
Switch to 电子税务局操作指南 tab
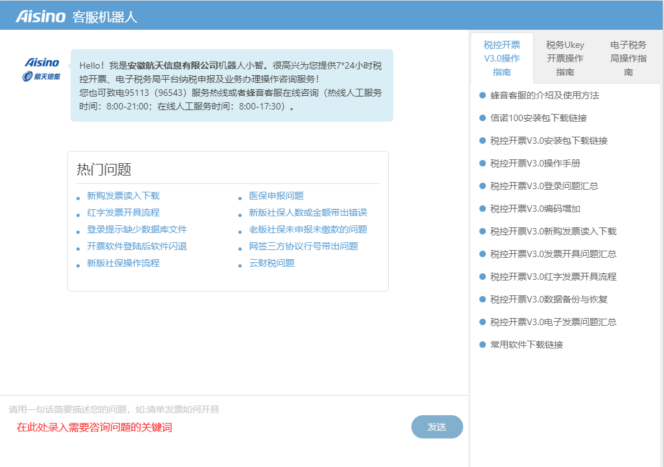point(628,58)
